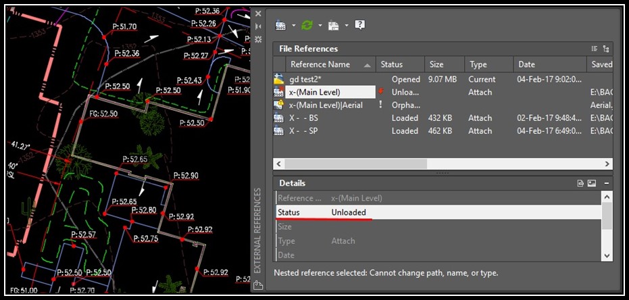The width and height of the screenshot is (629, 300).
Task: Click the Type Attach details row
Action: pos(439,241)
